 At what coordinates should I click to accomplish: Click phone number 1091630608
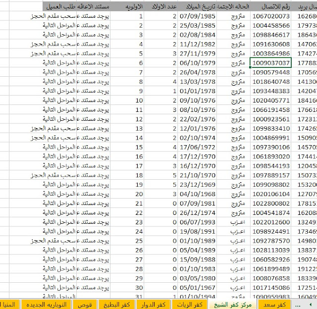click(x=271, y=44)
